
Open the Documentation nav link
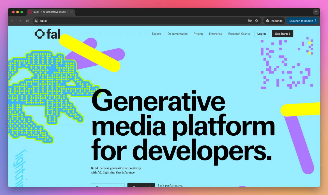coord(178,34)
